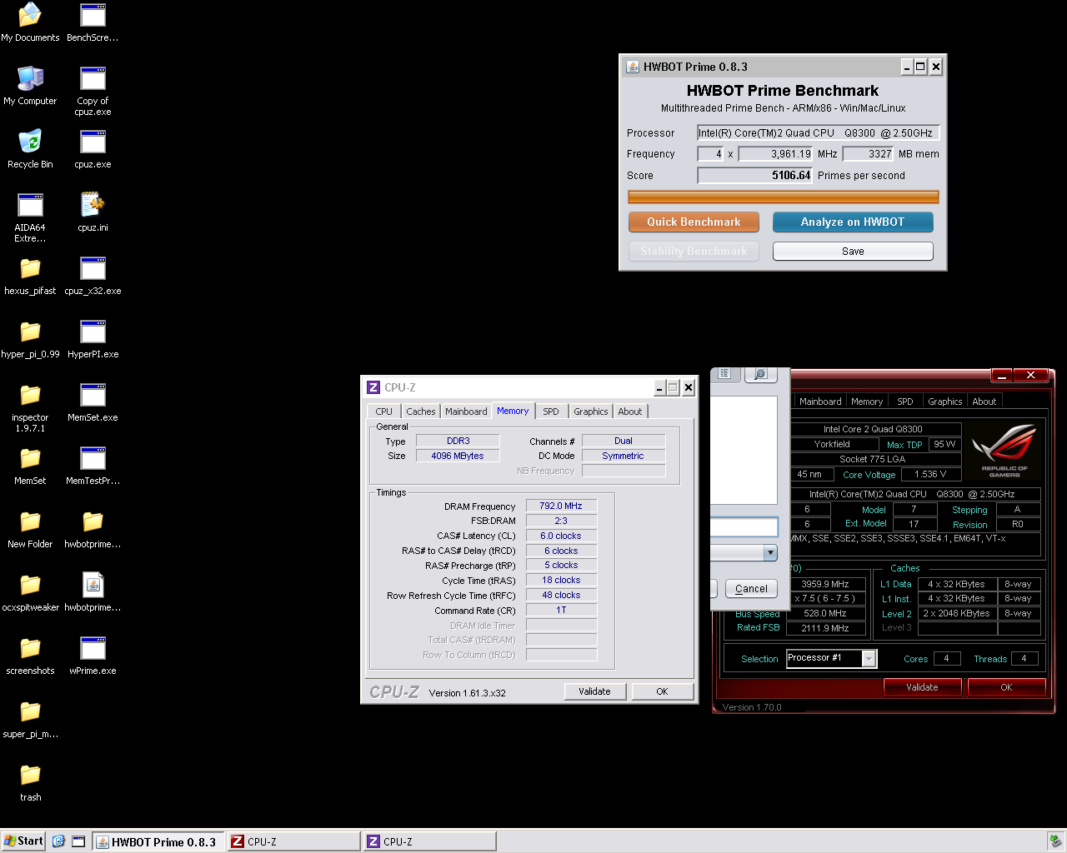Select the trash folder icon

[30, 782]
